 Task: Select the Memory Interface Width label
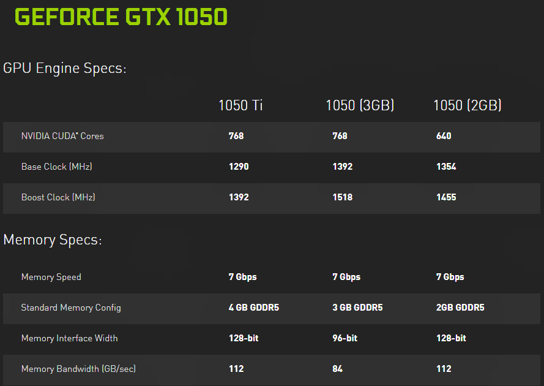(x=70, y=338)
